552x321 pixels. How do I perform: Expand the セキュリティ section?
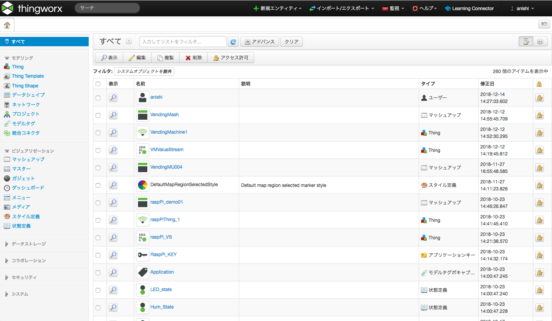(21, 277)
